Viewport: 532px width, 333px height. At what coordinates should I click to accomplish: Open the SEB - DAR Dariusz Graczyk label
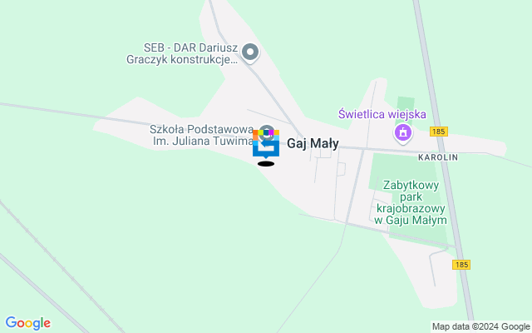click(182, 53)
